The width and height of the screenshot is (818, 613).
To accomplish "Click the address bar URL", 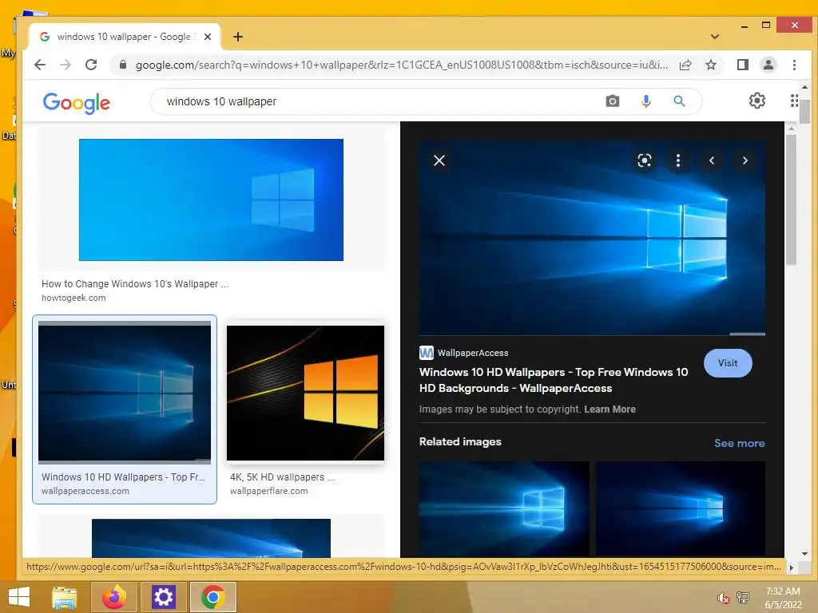I will click(402, 65).
